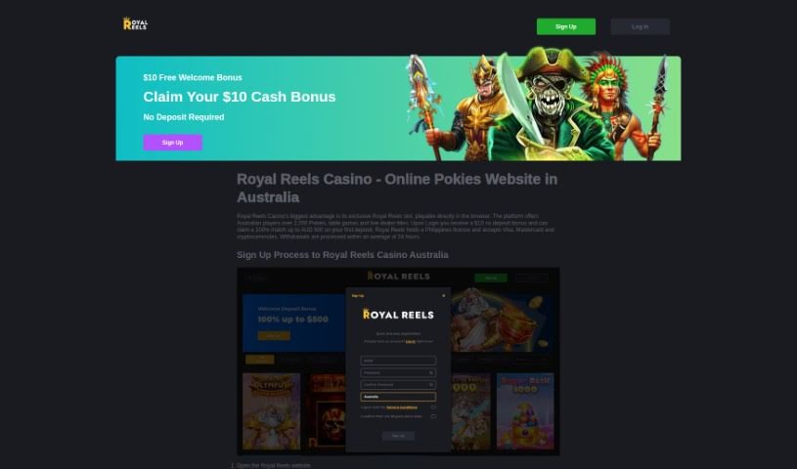Click the Royal Reels logo in the page header
797x469 pixels.
point(135,23)
